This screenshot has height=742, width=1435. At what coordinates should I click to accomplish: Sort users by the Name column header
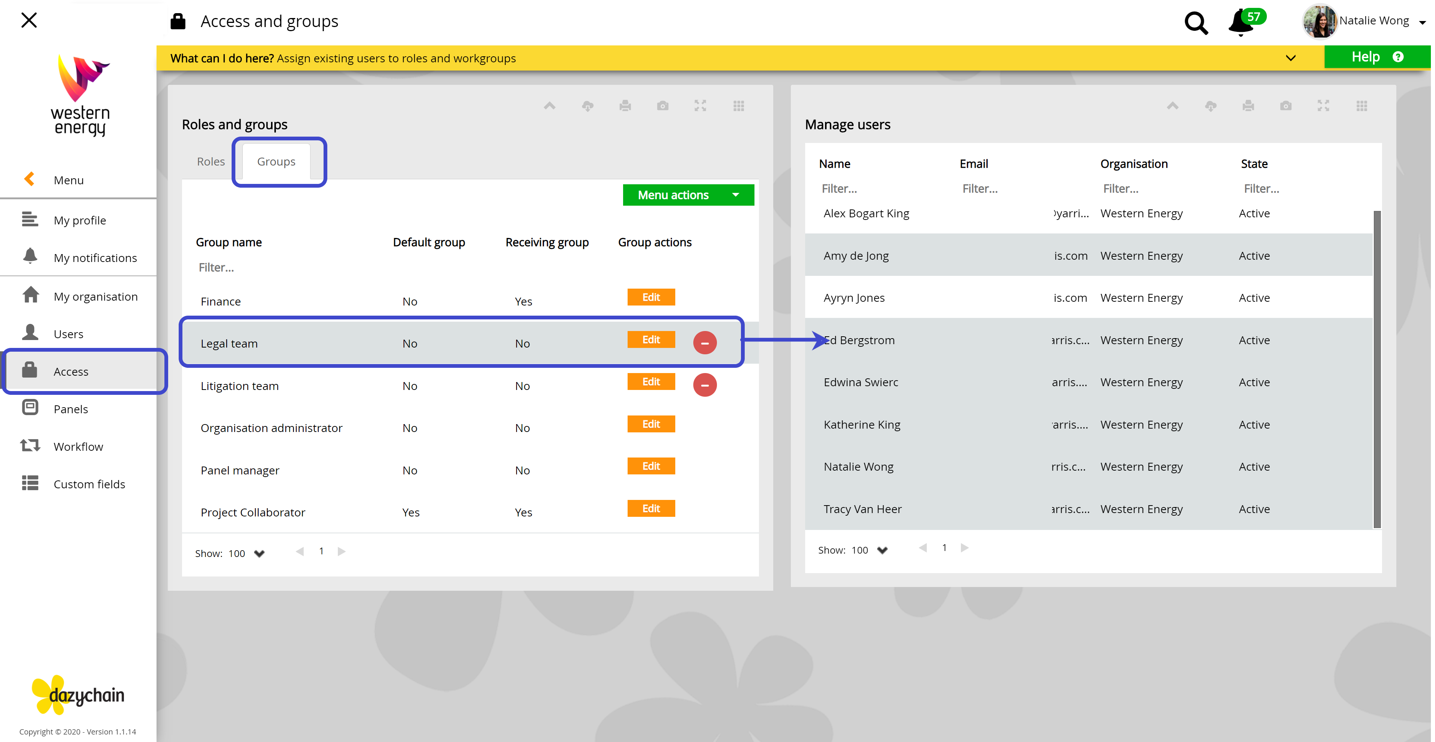tap(834, 164)
